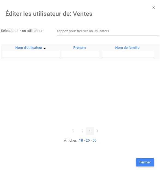Image resolution: width=162 pixels, height=170 pixels.
Task: Sort by Nom d'utilisateur column header
Action: coord(29,47)
